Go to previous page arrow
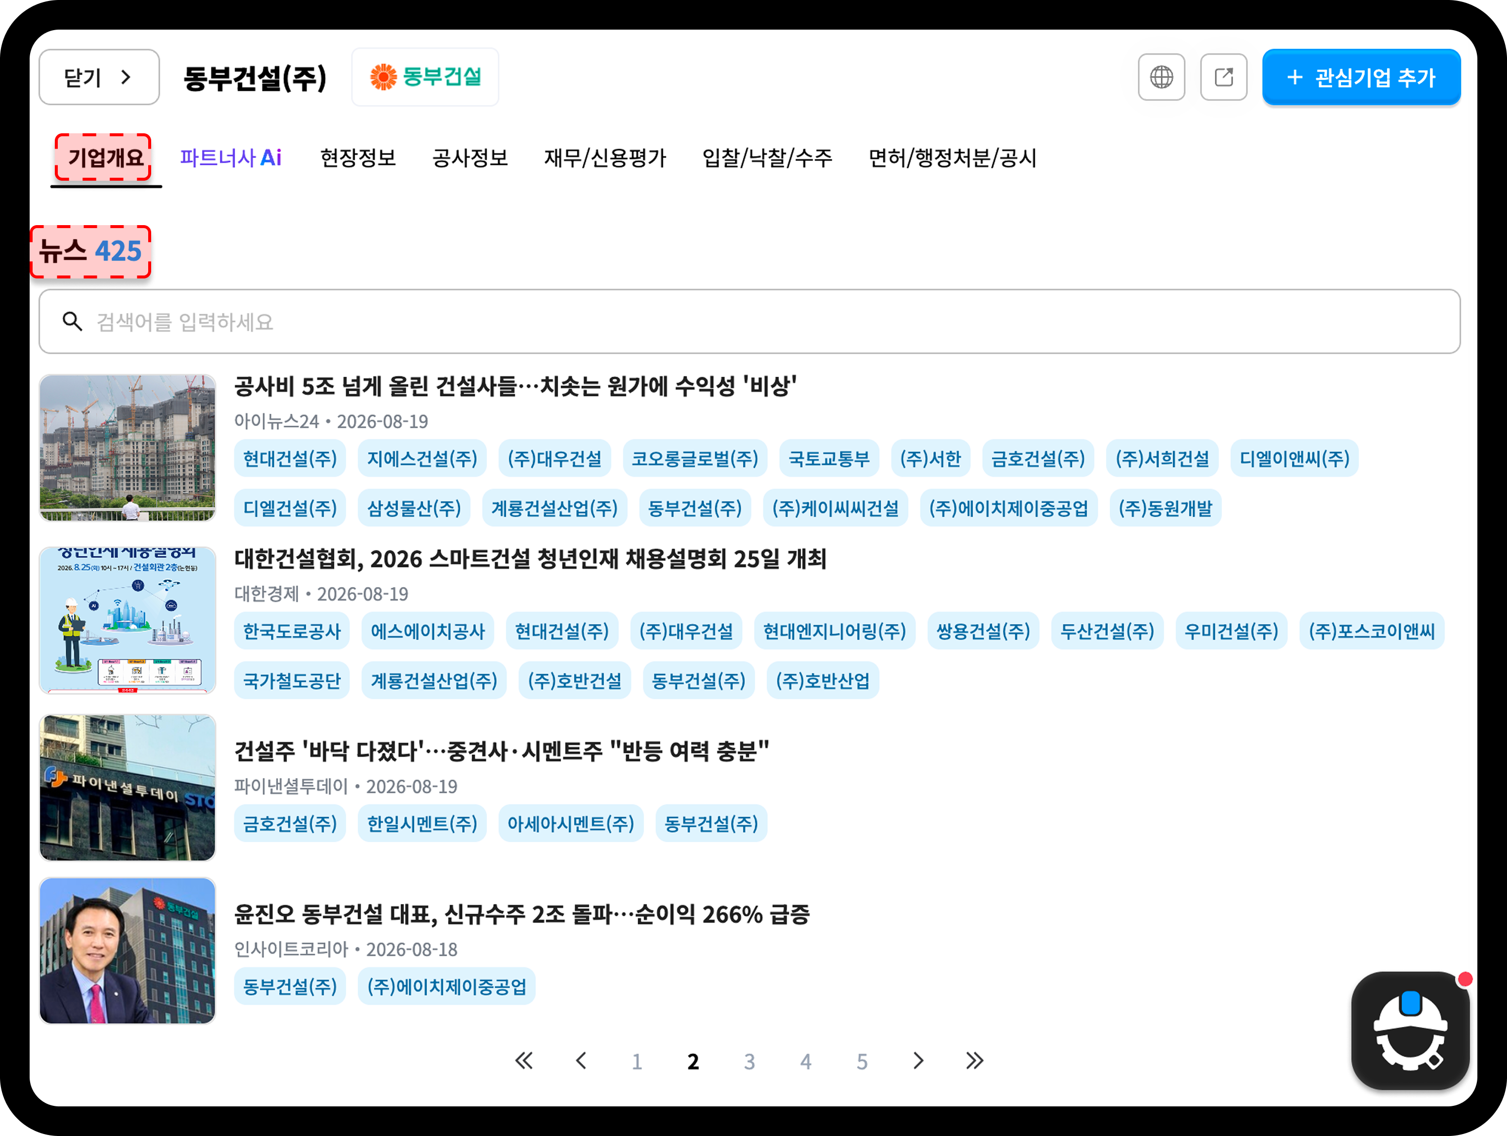Image resolution: width=1507 pixels, height=1136 pixels. click(580, 1060)
